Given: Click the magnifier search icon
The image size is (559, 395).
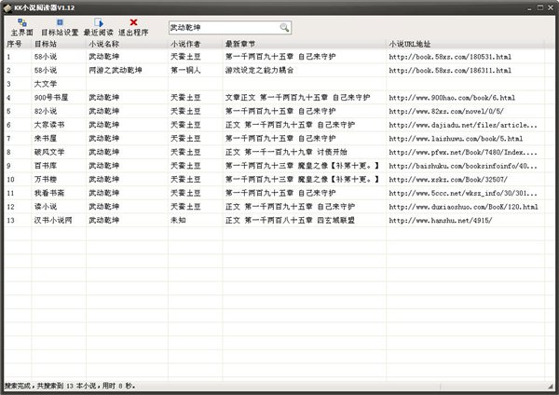Looking at the screenshot, I should [x=284, y=27].
